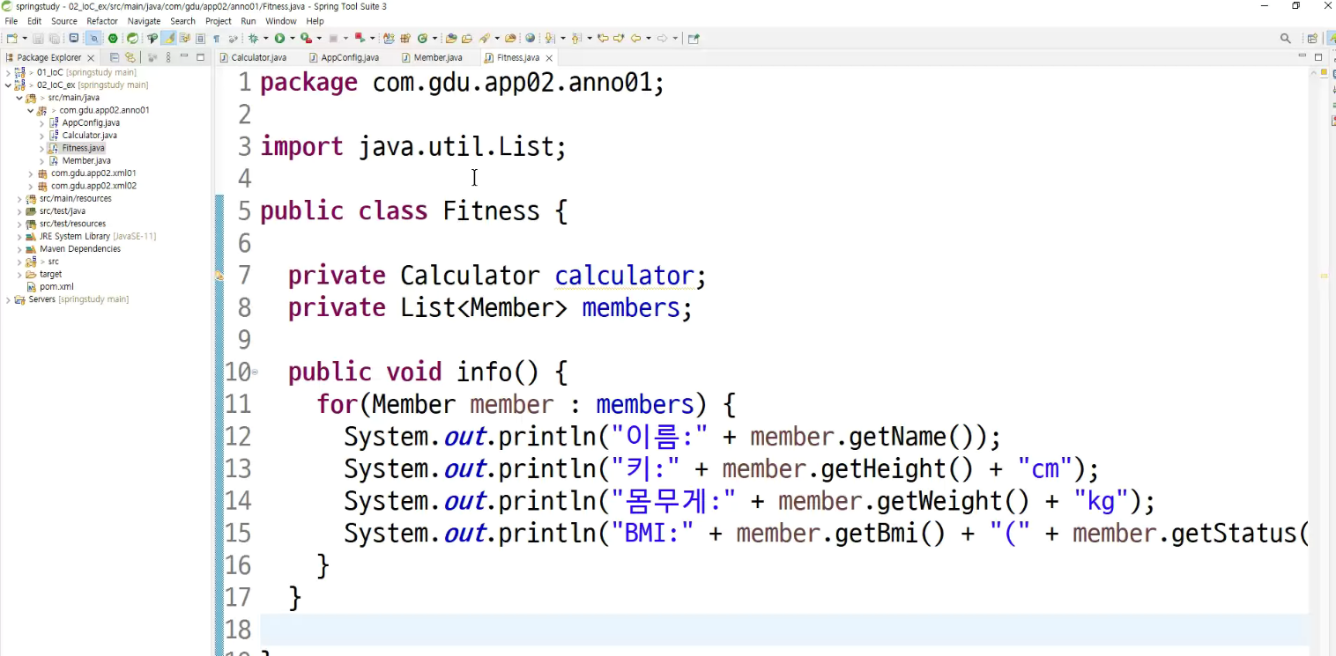Navigate Forward with the right arrow icon
The image size is (1336, 656).
pyautogui.click(x=662, y=38)
